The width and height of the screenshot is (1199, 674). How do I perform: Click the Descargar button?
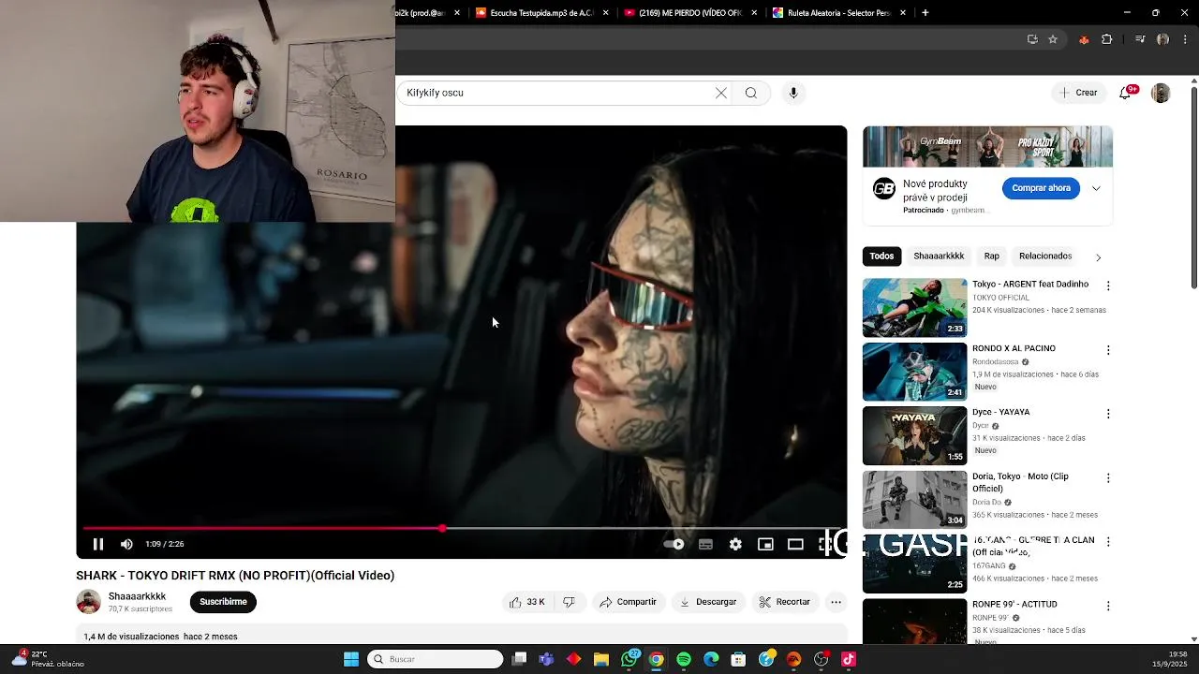click(708, 602)
